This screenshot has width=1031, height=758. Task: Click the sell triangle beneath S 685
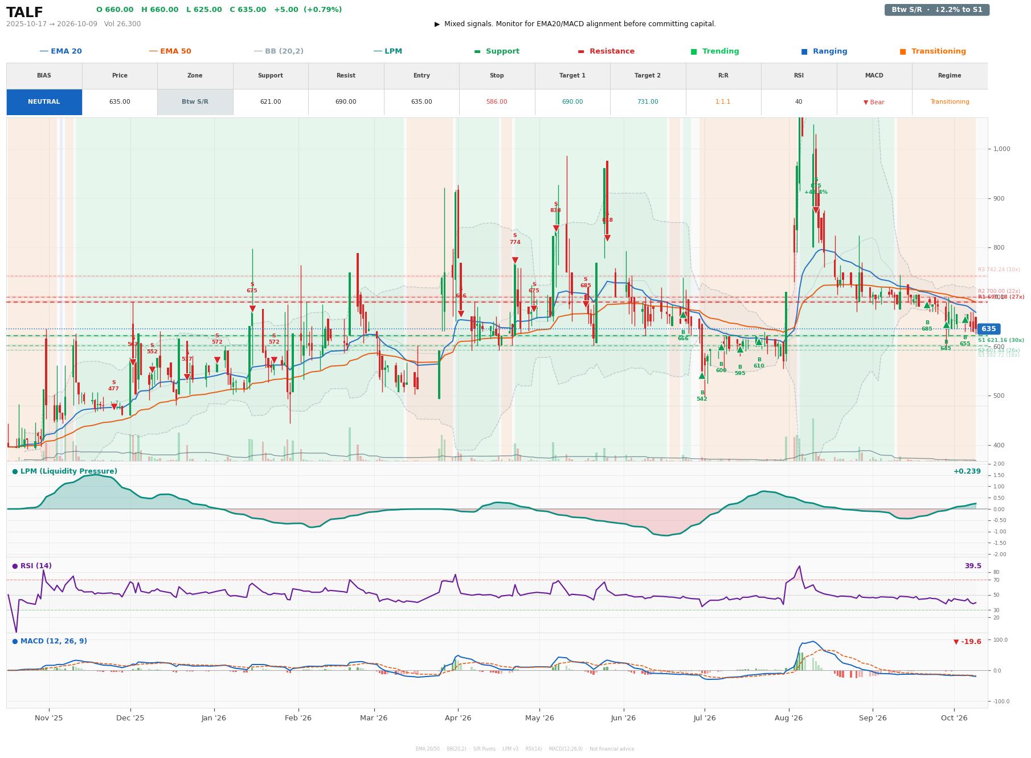click(x=586, y=304)
